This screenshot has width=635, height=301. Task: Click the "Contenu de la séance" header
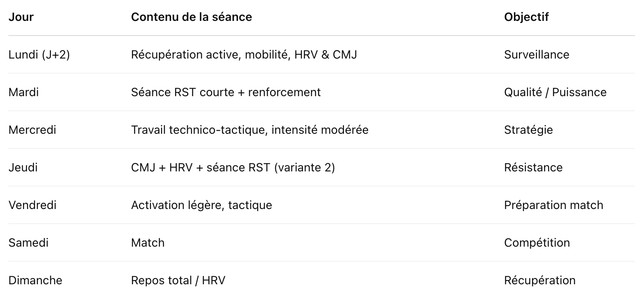191,17
